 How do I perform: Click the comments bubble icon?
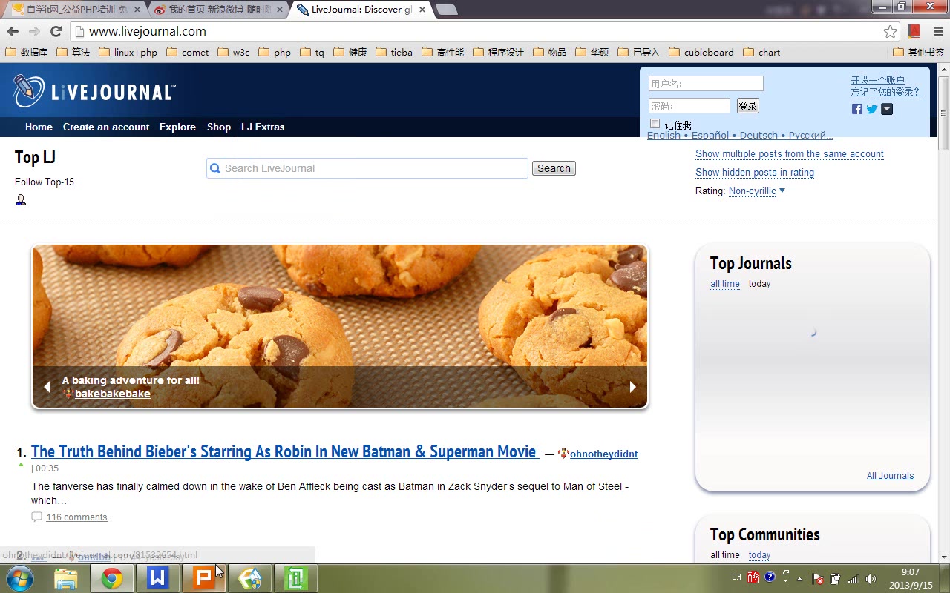(36, 517)
